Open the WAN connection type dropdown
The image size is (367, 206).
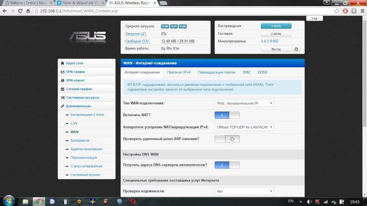pyautogui.click(x=244, y=103)
